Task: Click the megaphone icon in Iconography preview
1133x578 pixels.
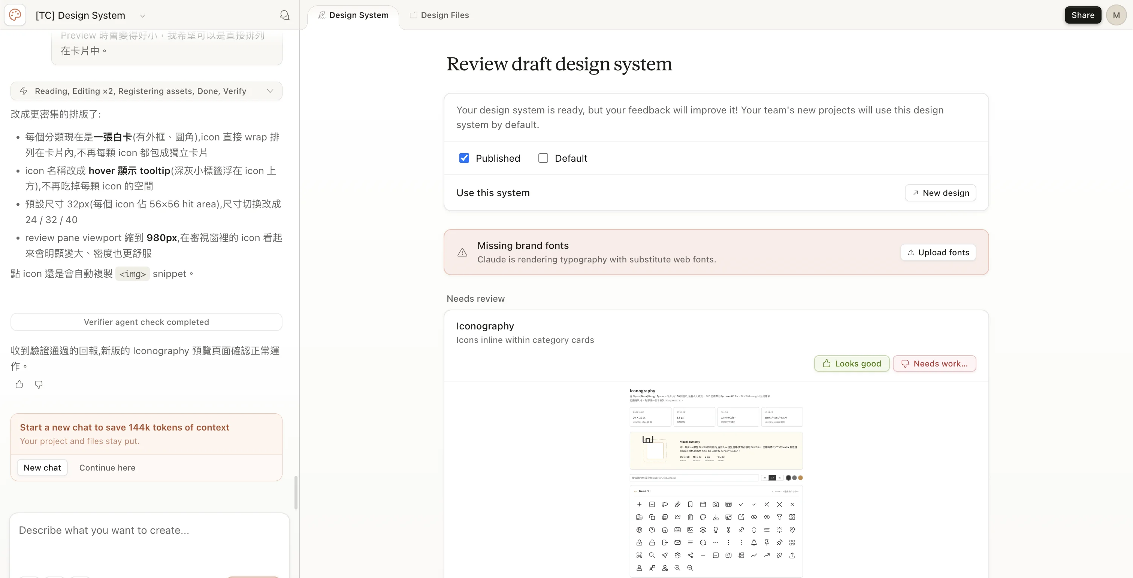Action: 665,504
